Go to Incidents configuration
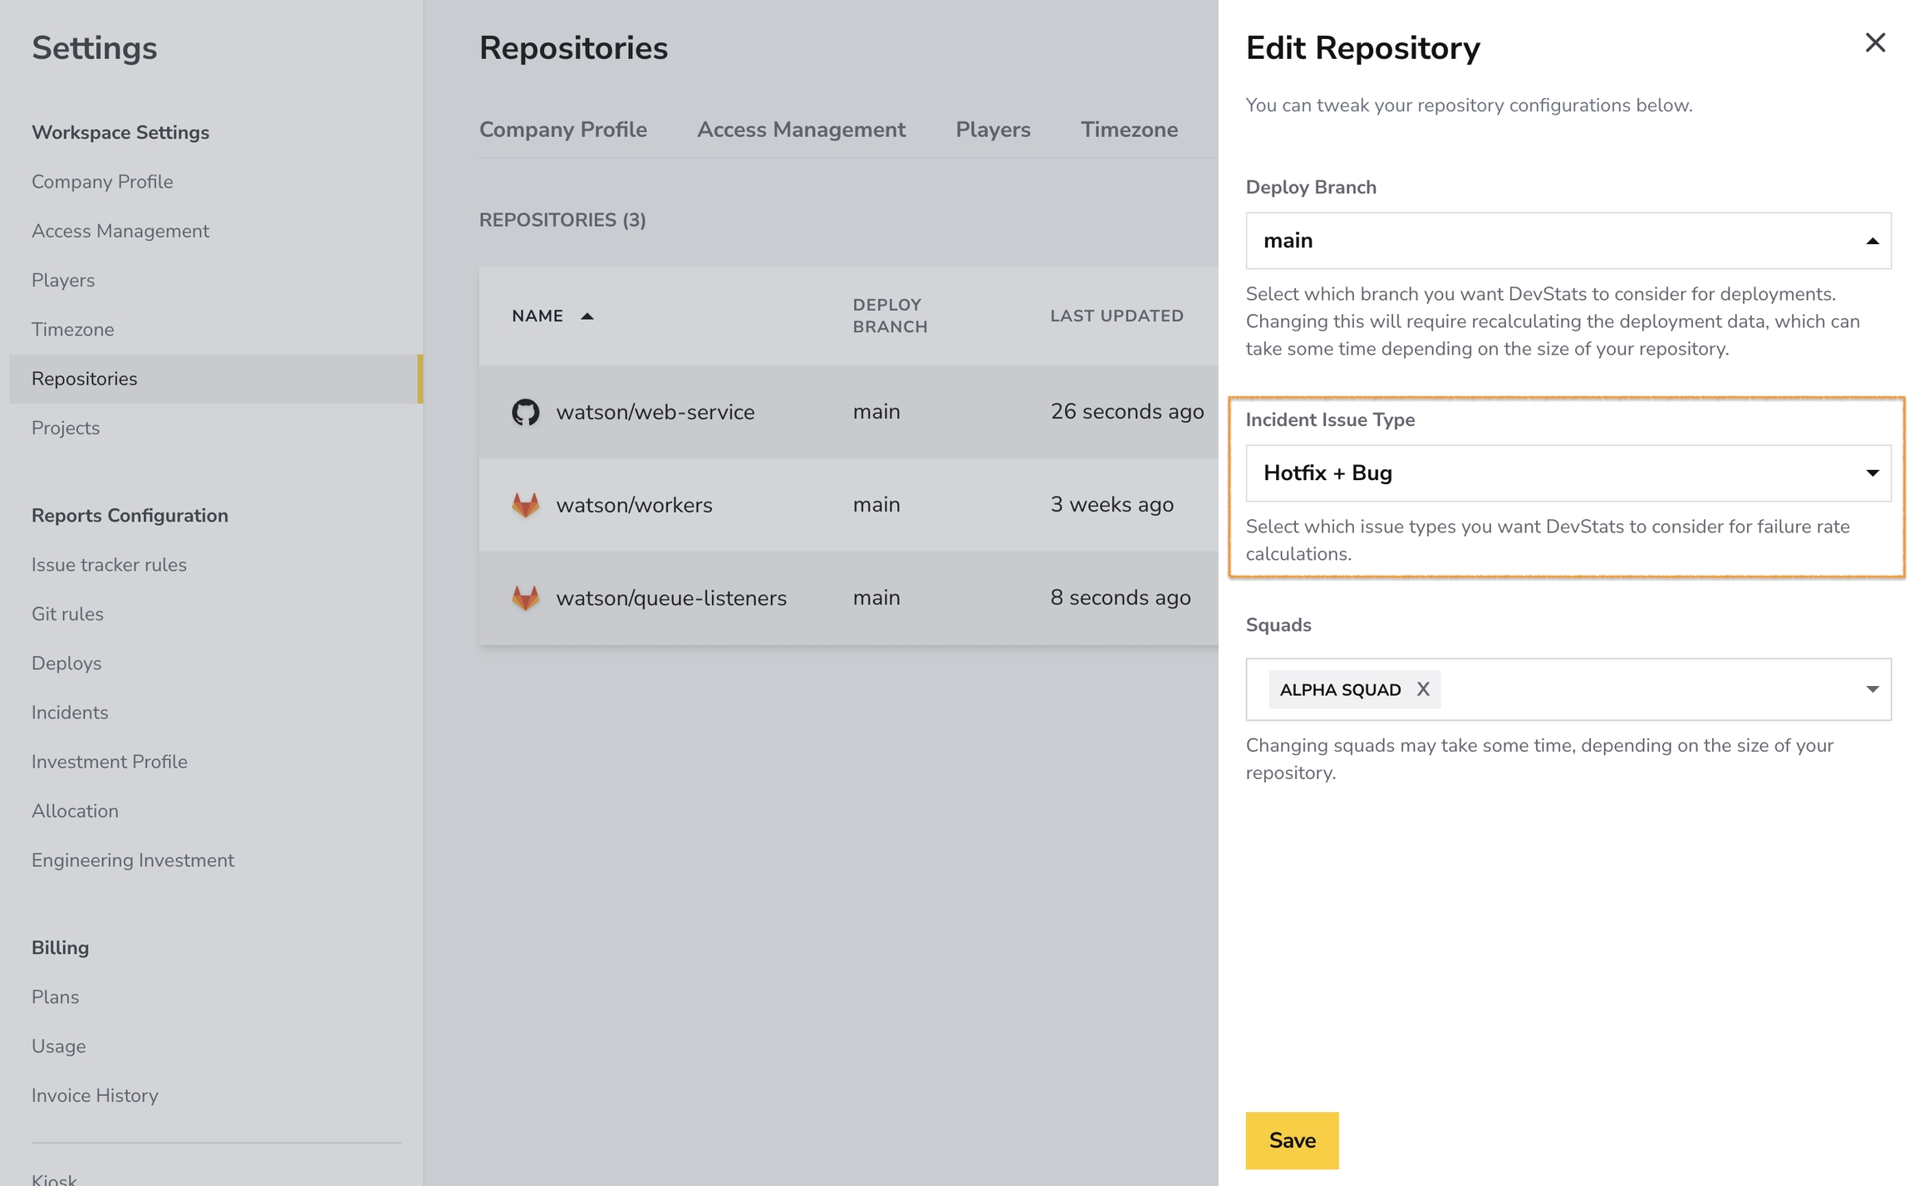Viewport: 1914px width, 1186px height. (x=70, y=712)
